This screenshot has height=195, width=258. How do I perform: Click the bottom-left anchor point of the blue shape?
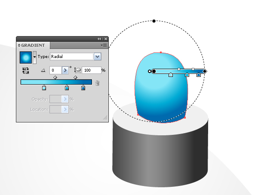point(138,115)
